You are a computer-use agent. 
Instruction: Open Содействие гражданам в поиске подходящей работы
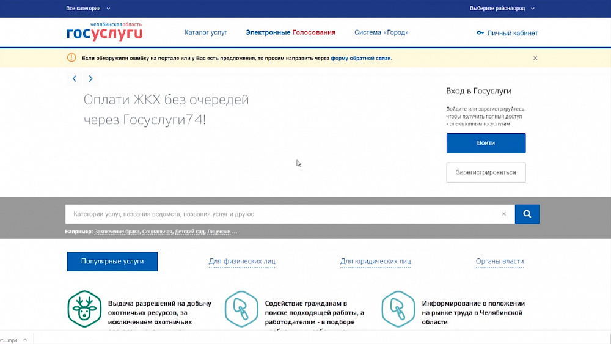coord(315,312)
